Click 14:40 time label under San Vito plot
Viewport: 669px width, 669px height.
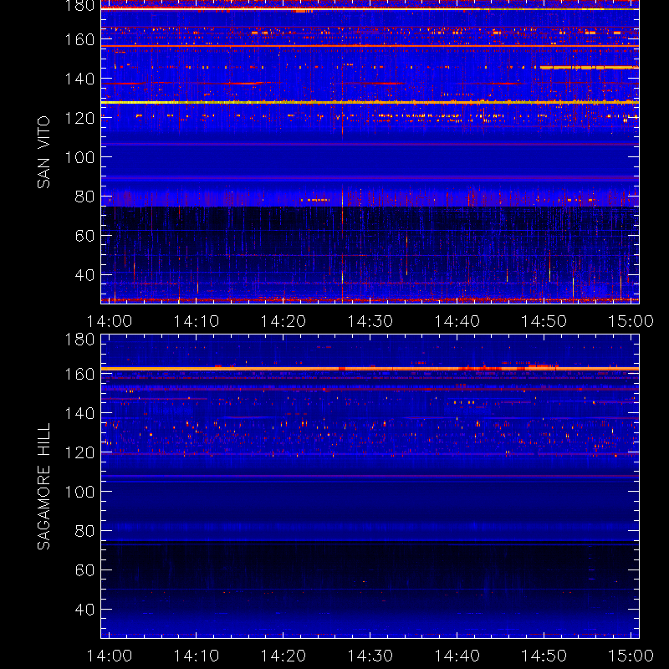point(457,321)
